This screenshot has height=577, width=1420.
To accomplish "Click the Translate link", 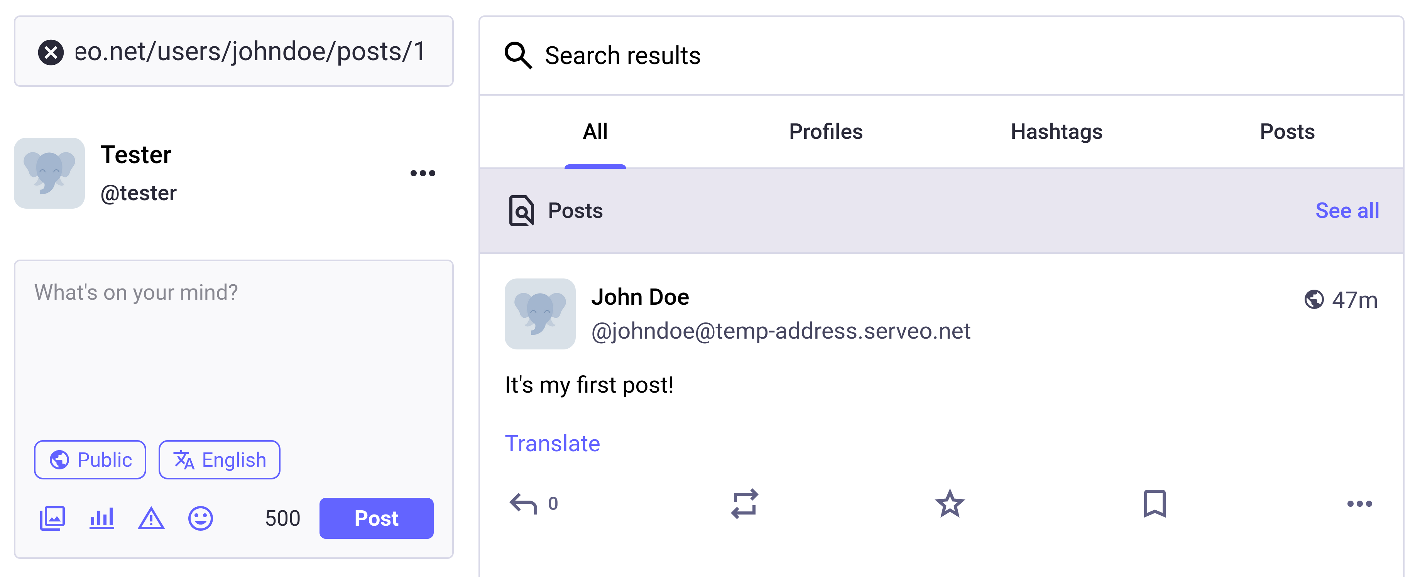I will [552, 444].
